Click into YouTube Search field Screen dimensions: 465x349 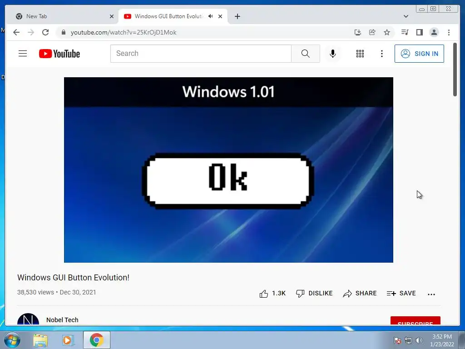201,54
